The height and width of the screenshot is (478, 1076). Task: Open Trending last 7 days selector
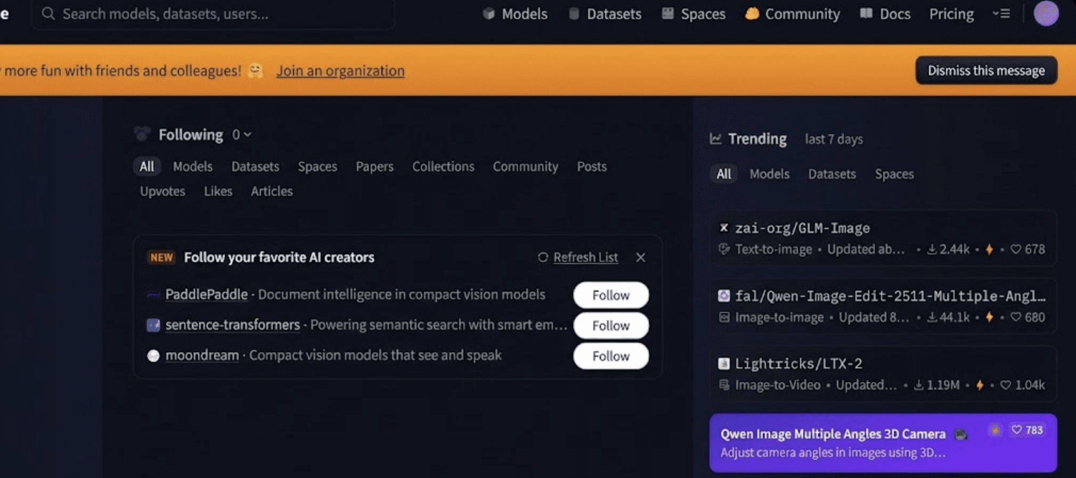tap(834, 139)
